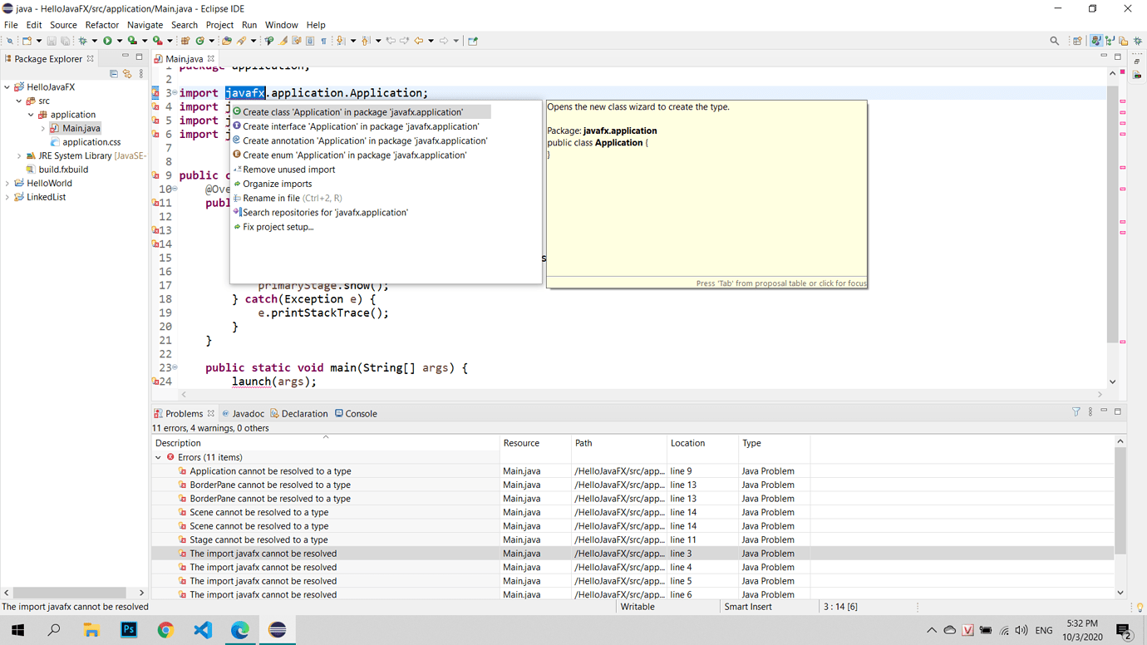
Task: Start debugging with the Debug toolbar icon
Action: 82,40
